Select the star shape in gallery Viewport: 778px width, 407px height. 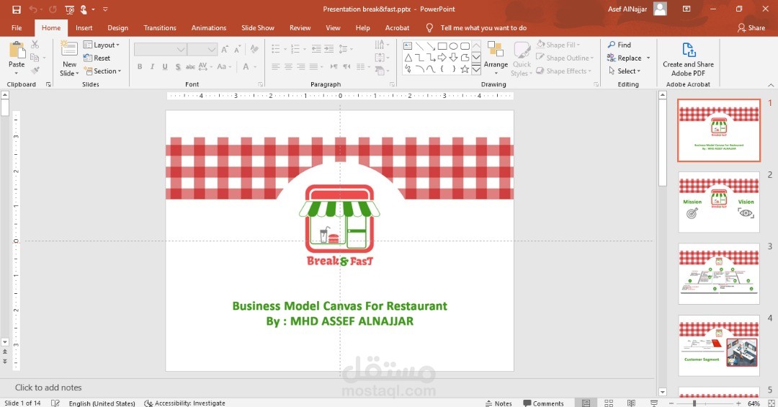point(465,69)
